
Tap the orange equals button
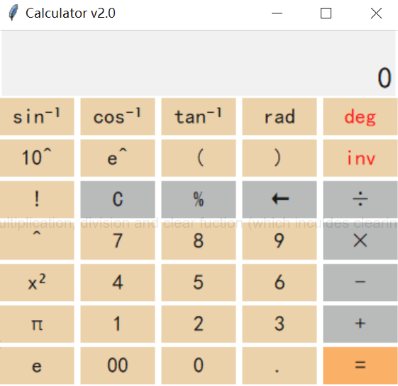360,365
